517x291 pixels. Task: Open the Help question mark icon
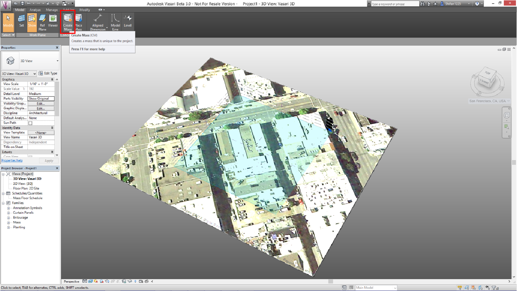[x=477, y=4]
